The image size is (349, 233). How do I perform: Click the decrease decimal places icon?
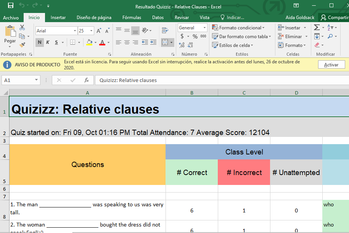(x=190, y=45)
